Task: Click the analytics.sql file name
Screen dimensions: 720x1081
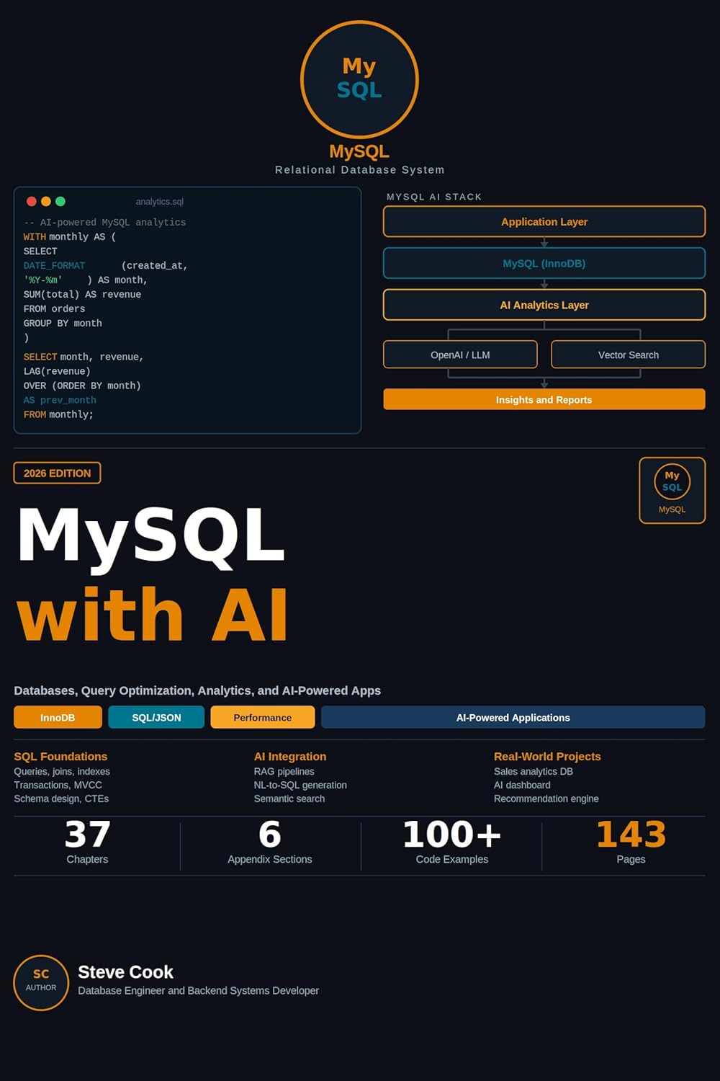Action: pos(160,202)
